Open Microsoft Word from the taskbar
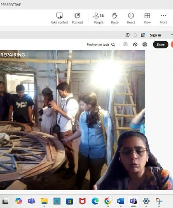The width and height of the screenshot is (173, 208). point(121,201)
